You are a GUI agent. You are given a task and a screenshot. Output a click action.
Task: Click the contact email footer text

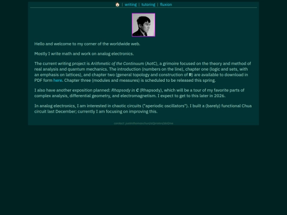[143, 123]
